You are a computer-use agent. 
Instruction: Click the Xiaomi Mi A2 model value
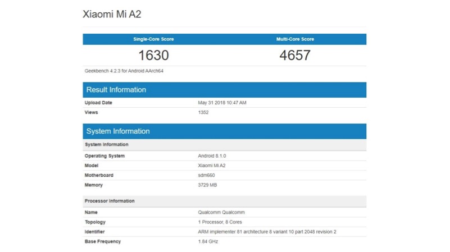[x=212, y=166]
